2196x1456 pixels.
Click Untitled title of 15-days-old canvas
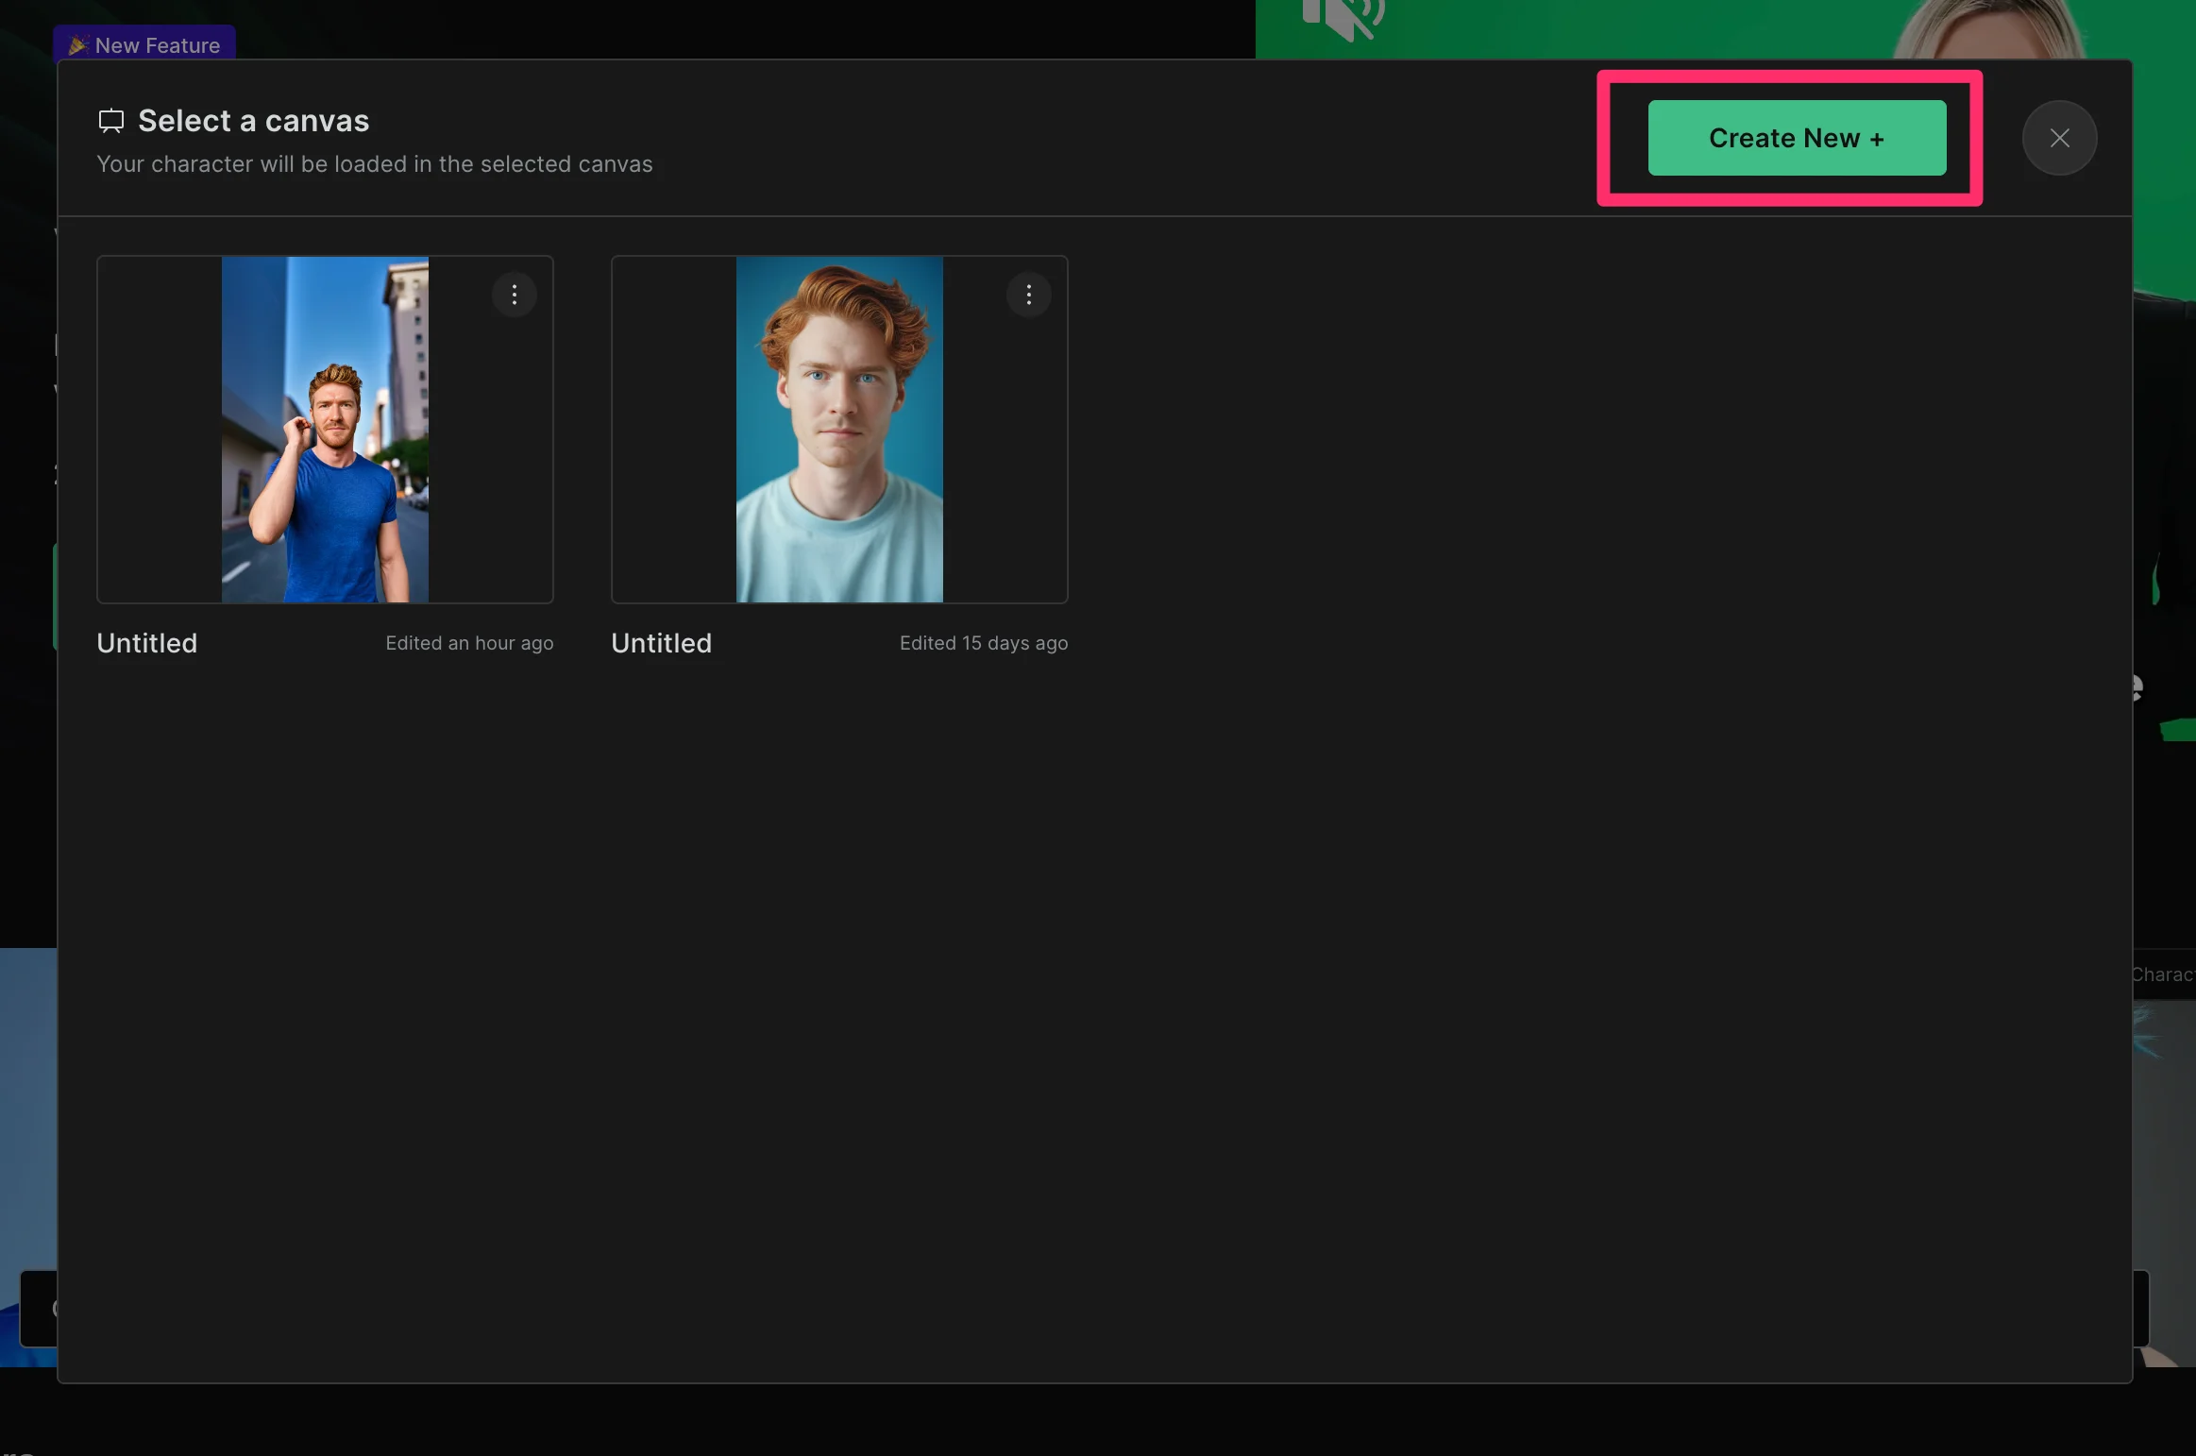(661, 643)
